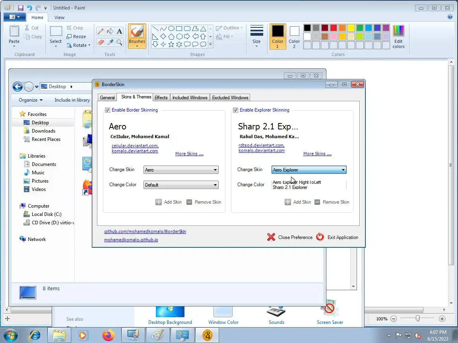Select Local Disk (C:) in Explorer
The height and width of the screenshot is (343, 458).
(x=47, y=214)
